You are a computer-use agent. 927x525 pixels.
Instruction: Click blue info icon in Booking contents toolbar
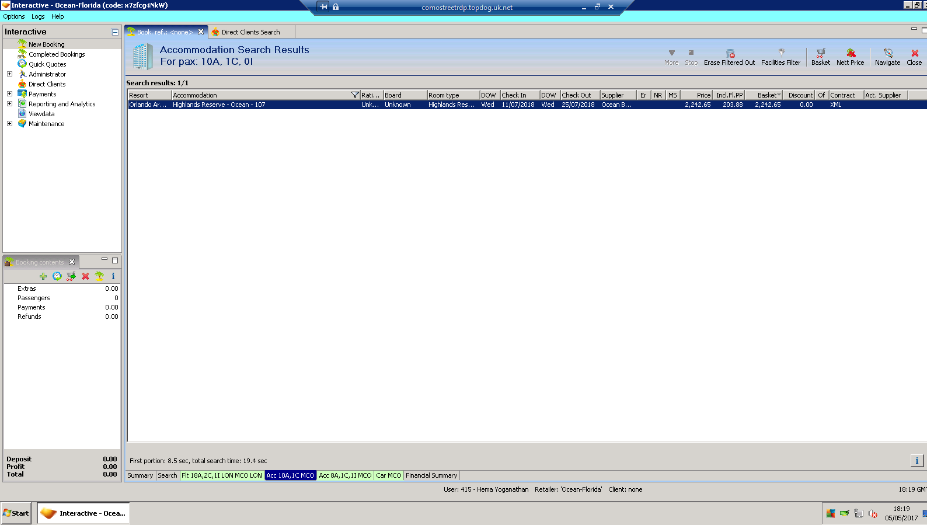pos(113,276)
